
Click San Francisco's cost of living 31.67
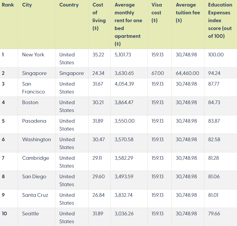(x=98, y=84)
